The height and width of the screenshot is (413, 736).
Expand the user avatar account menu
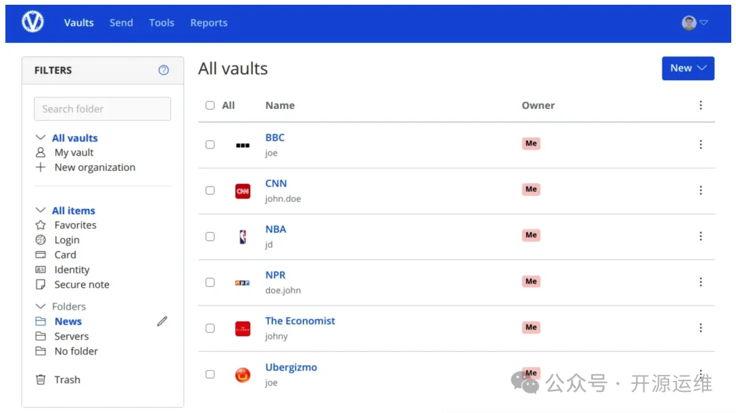[x=694, y=22]
